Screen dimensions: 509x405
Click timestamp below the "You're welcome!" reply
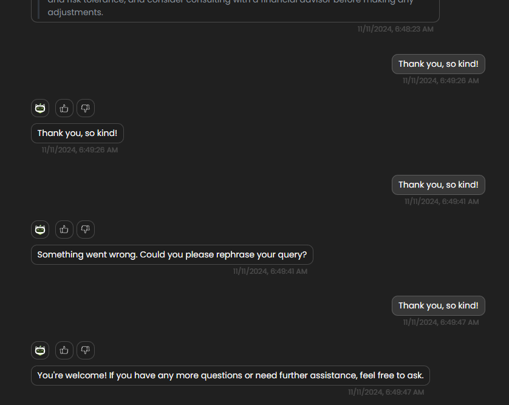click(386, 392)
